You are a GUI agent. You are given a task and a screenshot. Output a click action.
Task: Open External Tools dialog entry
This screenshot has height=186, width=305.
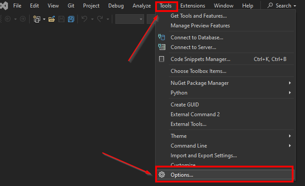point(225,124)
